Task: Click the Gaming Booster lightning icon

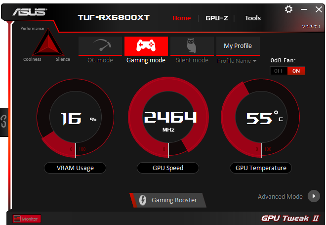Action: tap(143, 200)
